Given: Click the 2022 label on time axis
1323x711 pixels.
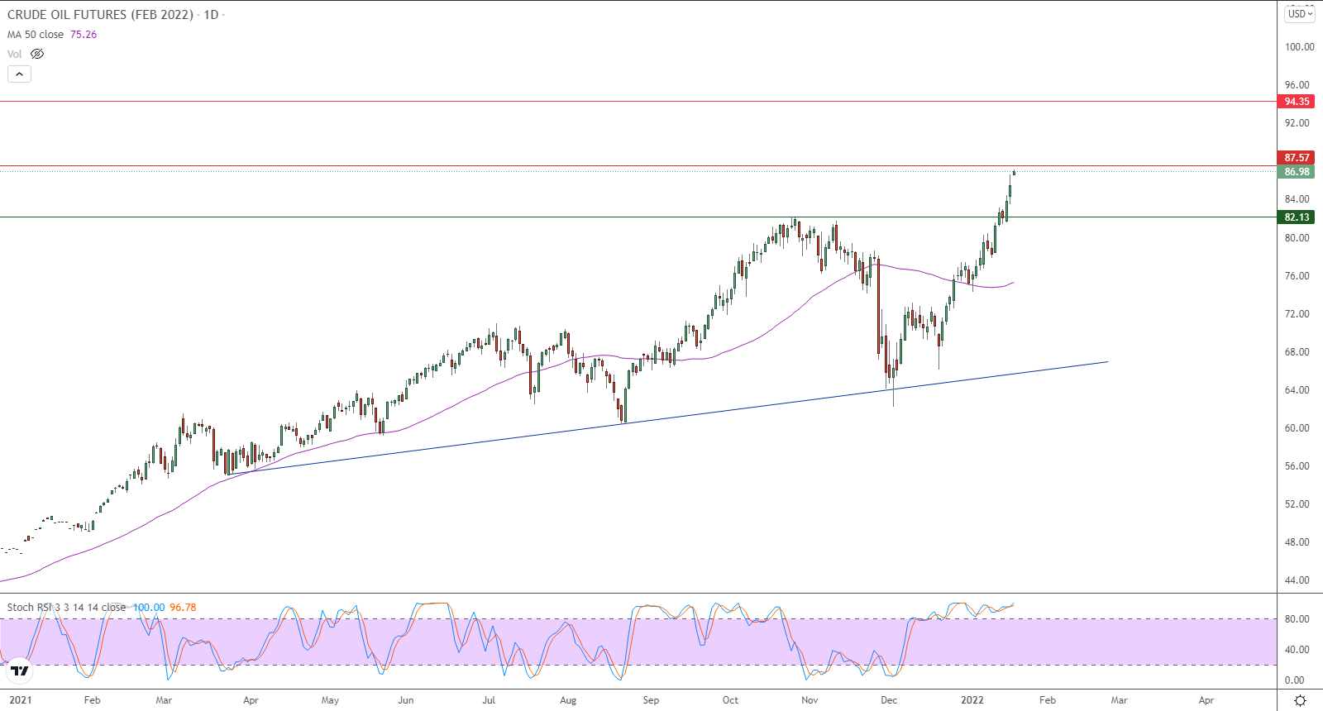Looking at the screenshot, I should click(x=972, y=700).
